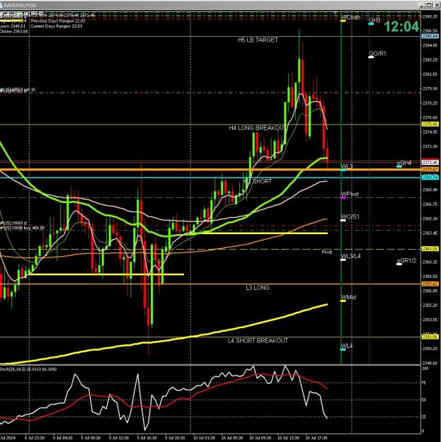The height and width of the screenshot is (442, 441).
Task: Click the 10 Jul 01:30 time label
Action: [204, 438]
